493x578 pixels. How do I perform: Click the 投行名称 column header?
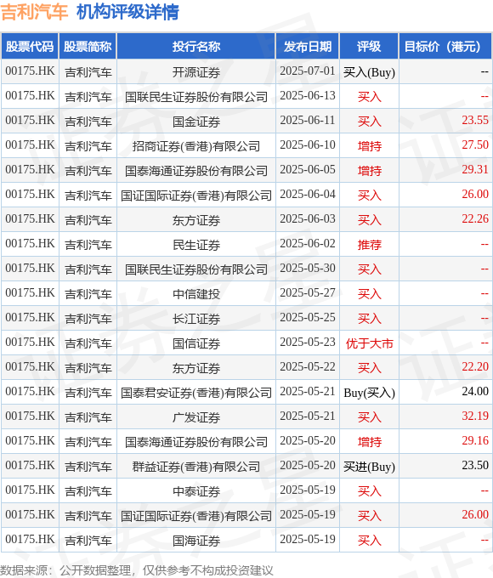[196, 47]
